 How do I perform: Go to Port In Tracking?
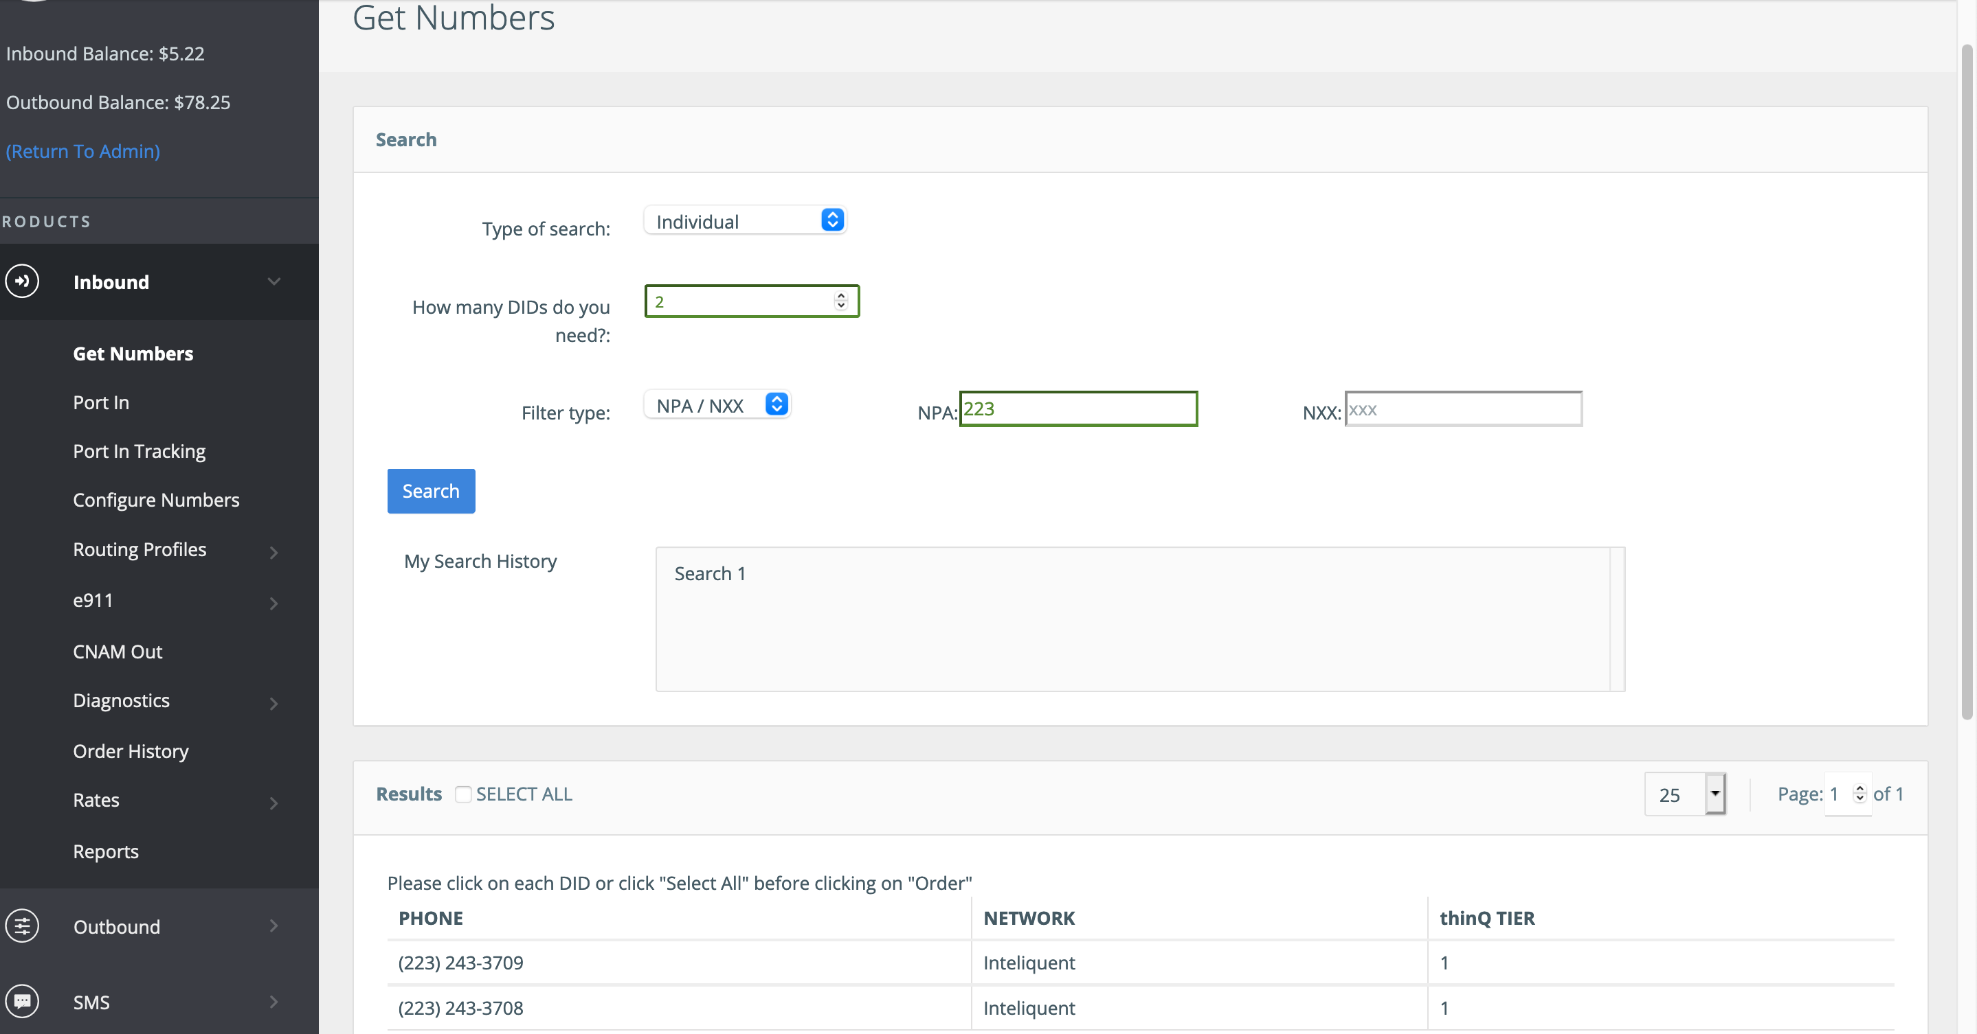139,451
